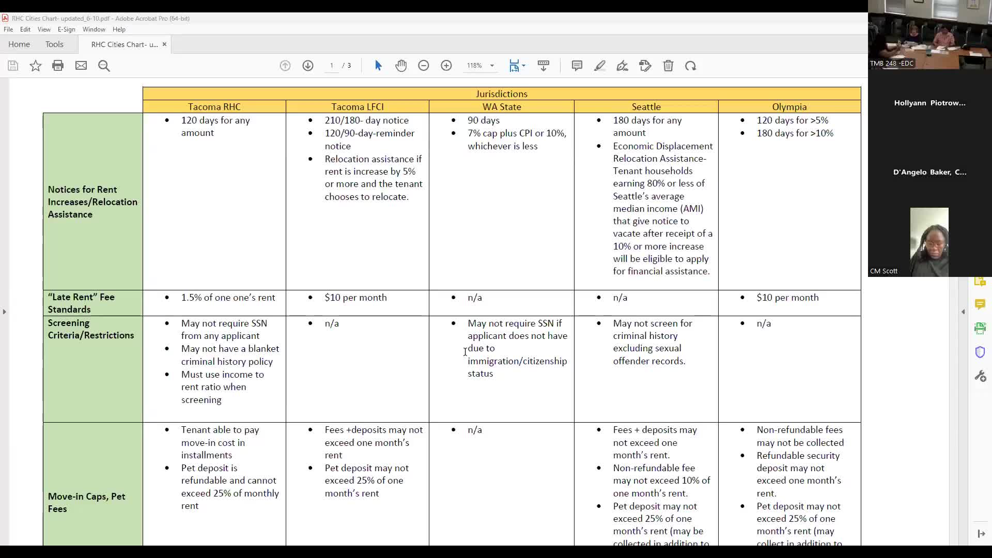Viewport: 992px width, 558px height.
Task: Select the highlight text pen tool
Action: [x=600, y=66]
